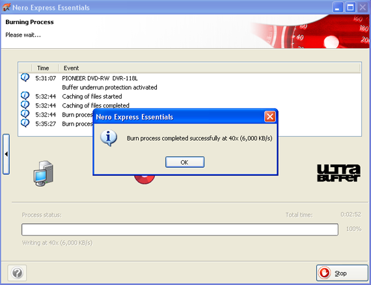Click info icon for Caching of files completed

(25, 105)
